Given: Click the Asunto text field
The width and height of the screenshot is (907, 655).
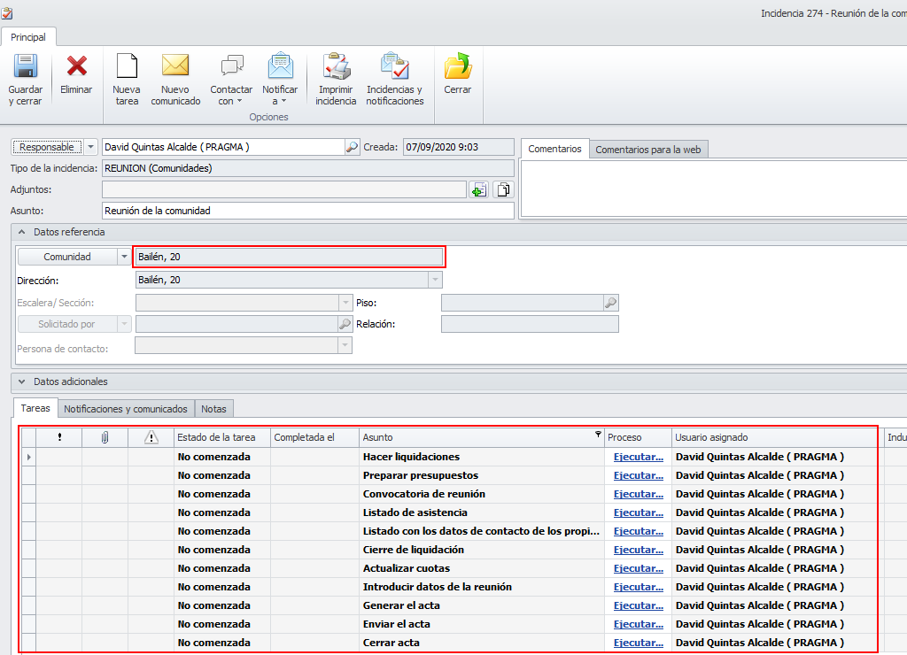Looking at the screenshot, I should click(x=307, y=211).
